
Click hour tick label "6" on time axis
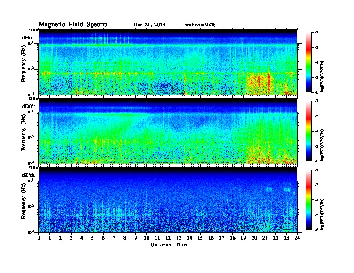point(103,238)
